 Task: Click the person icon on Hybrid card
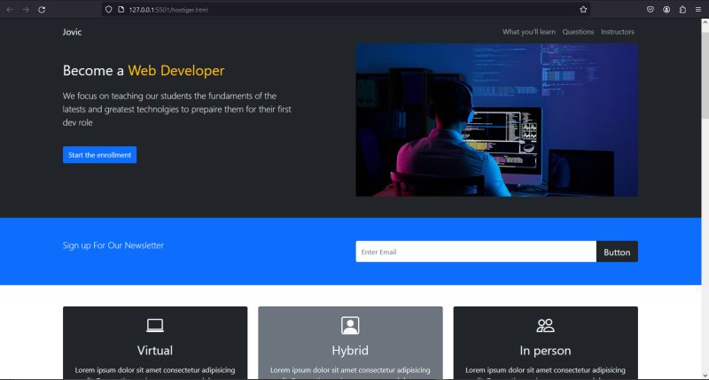pos(350,325)
